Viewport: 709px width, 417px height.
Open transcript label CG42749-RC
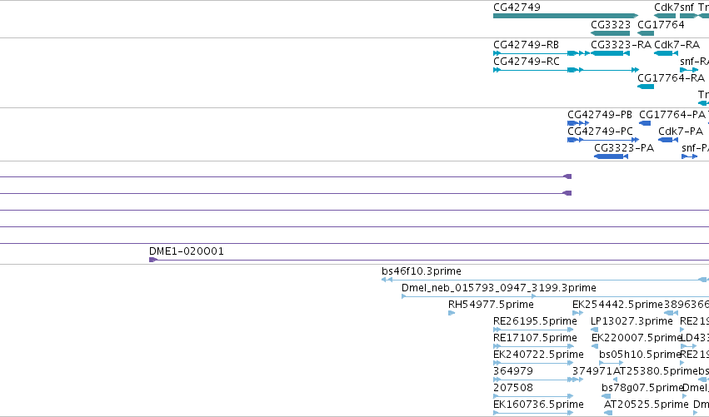pos(527,62)
